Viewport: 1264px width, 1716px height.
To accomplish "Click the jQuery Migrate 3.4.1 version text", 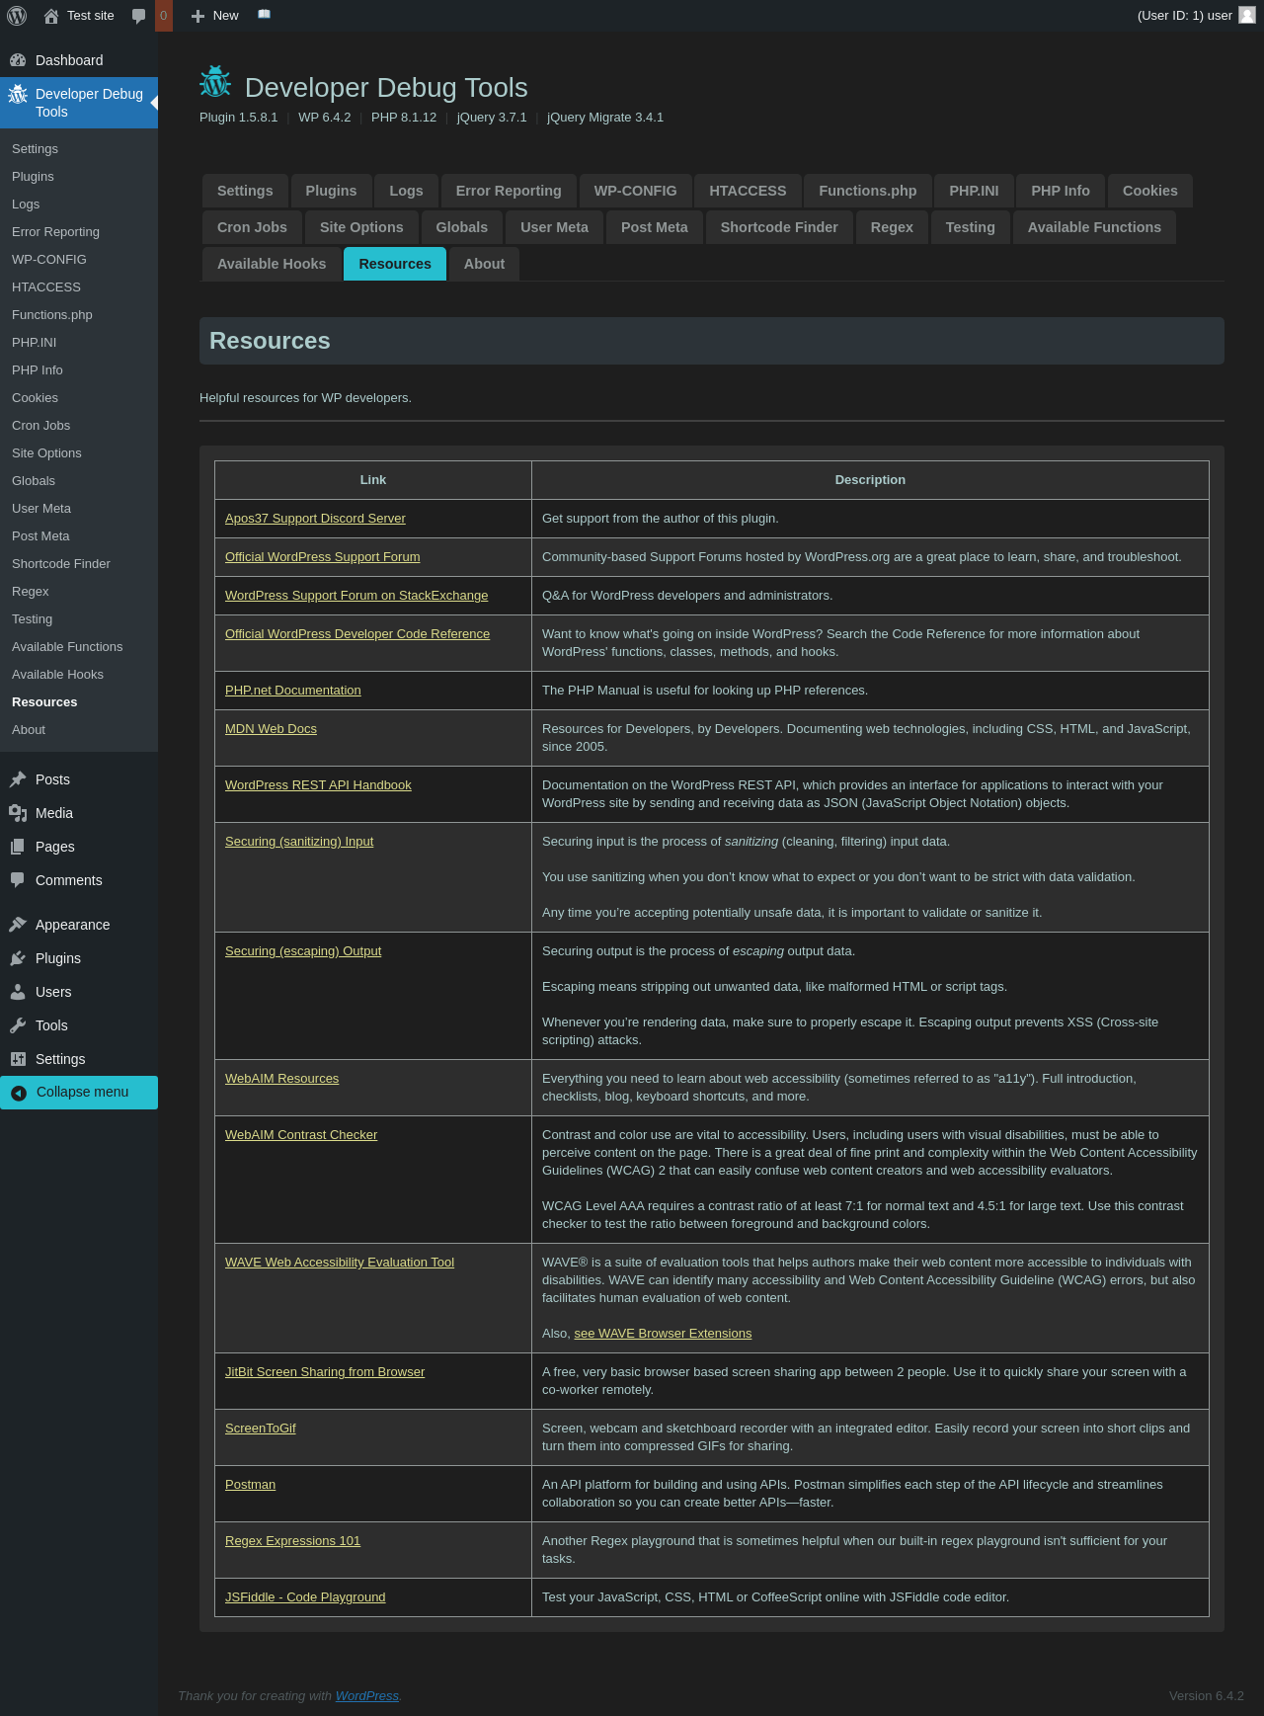I will 605,118.
